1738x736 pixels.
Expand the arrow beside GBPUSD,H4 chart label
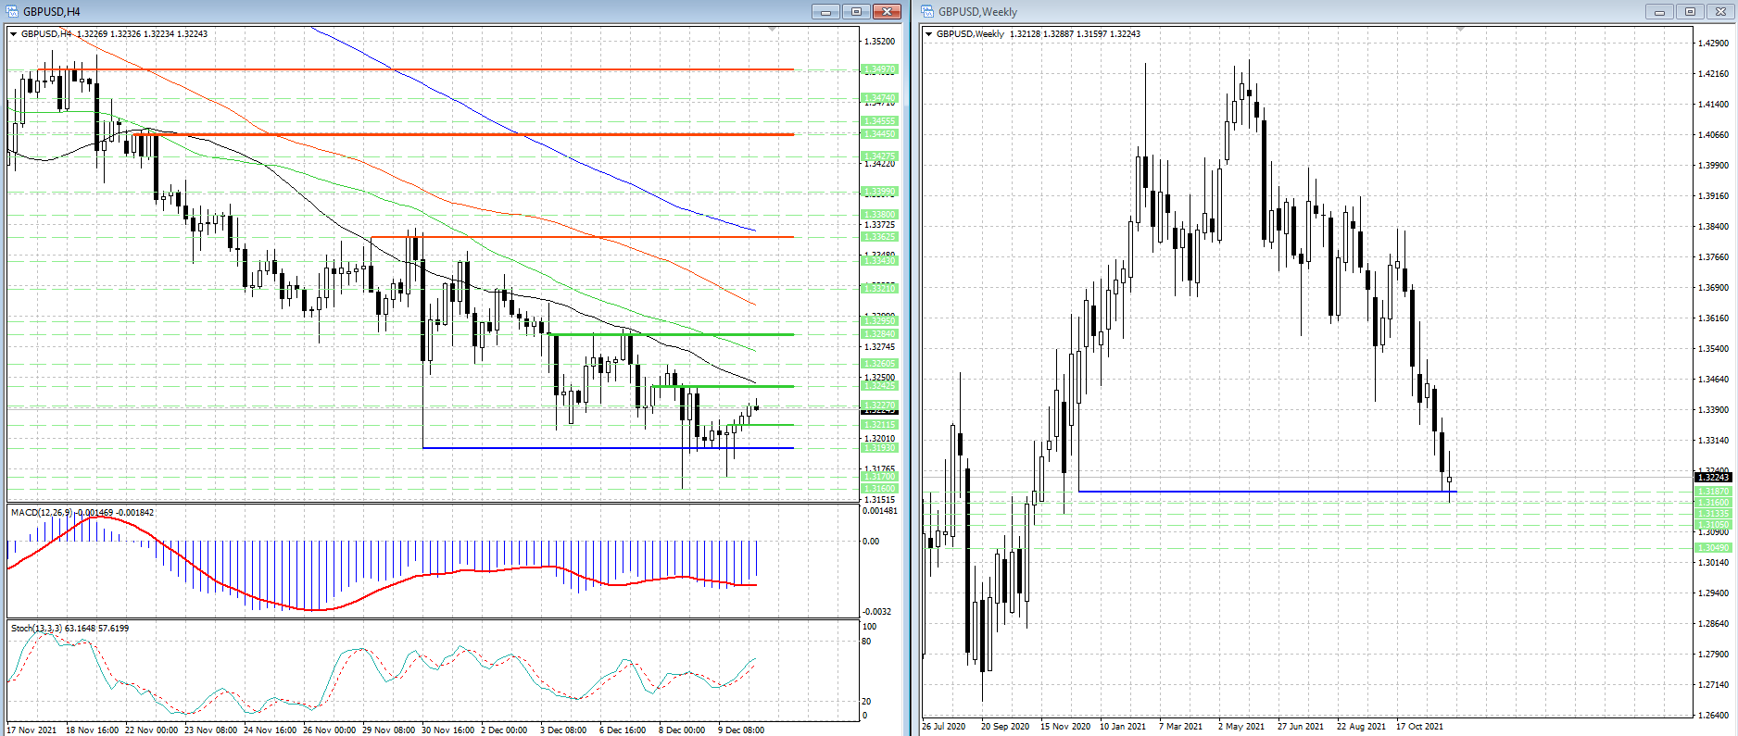tap(14, 34)
